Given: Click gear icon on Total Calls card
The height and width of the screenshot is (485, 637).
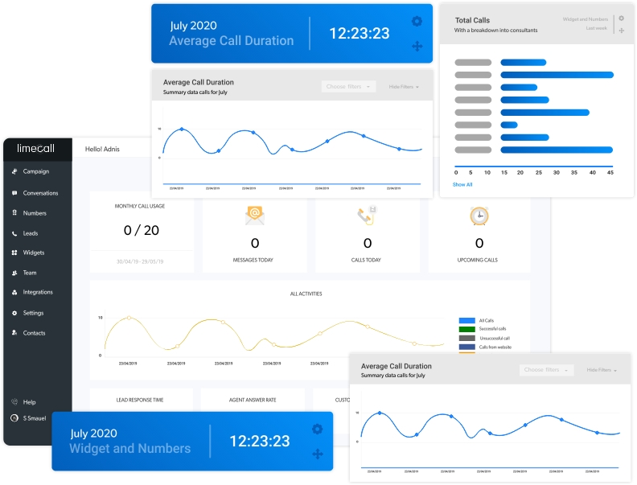Looking at the screenshot, I should (622, 18).
